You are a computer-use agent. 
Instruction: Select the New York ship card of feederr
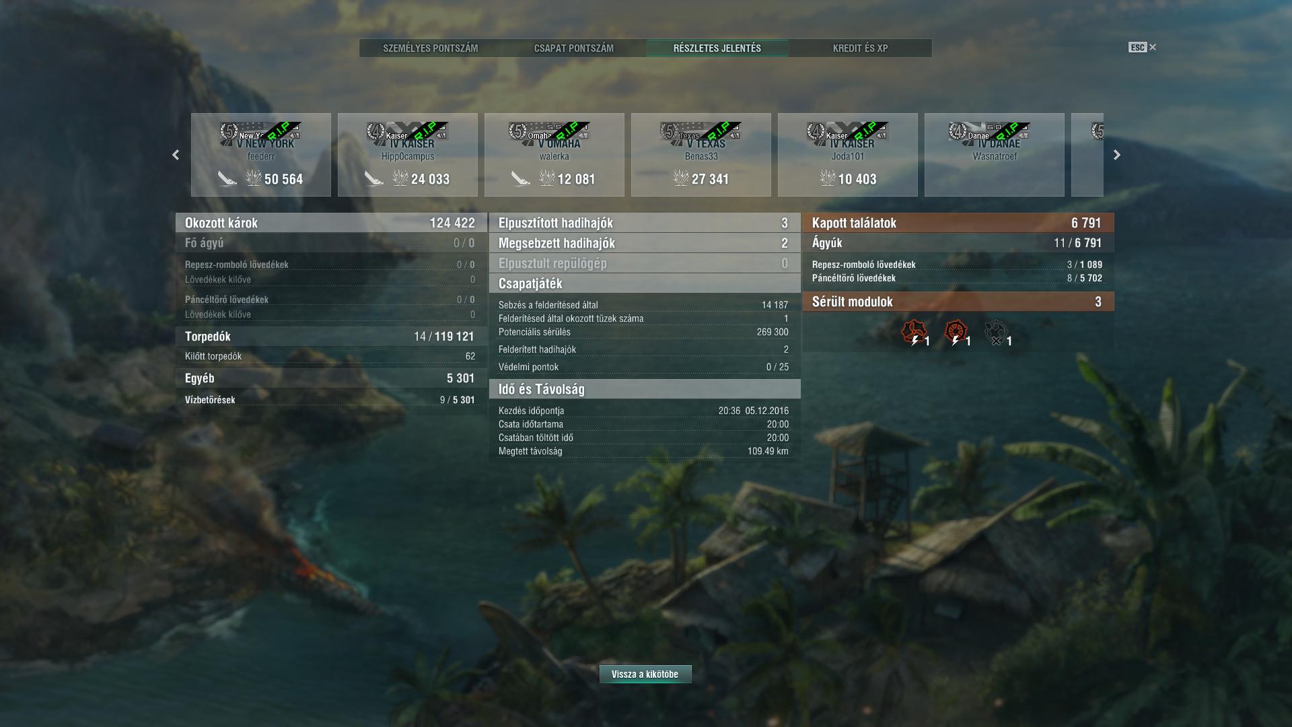[261, 155]
